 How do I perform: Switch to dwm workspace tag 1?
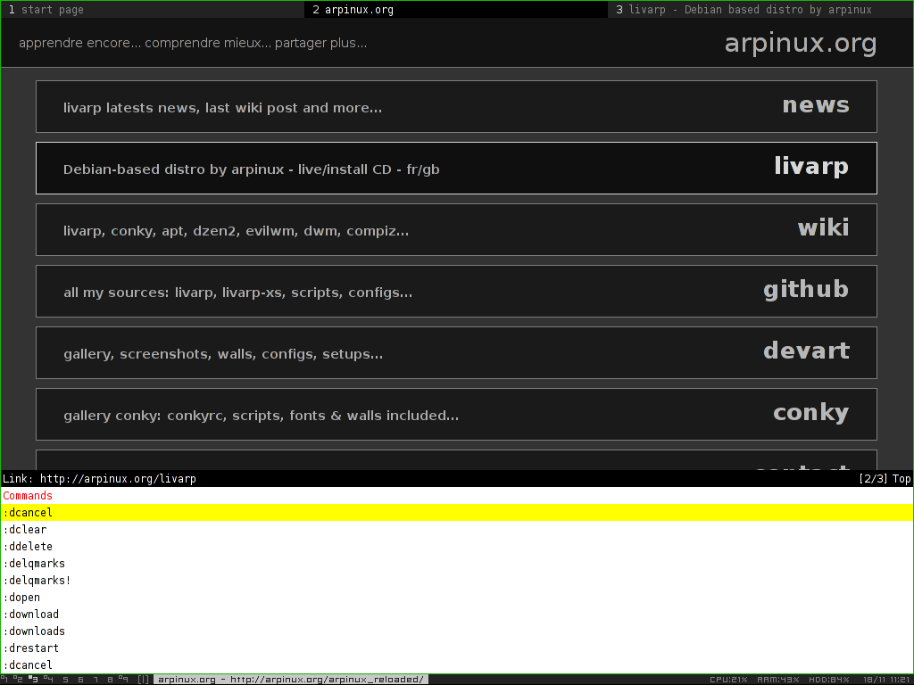coord(4,679)
